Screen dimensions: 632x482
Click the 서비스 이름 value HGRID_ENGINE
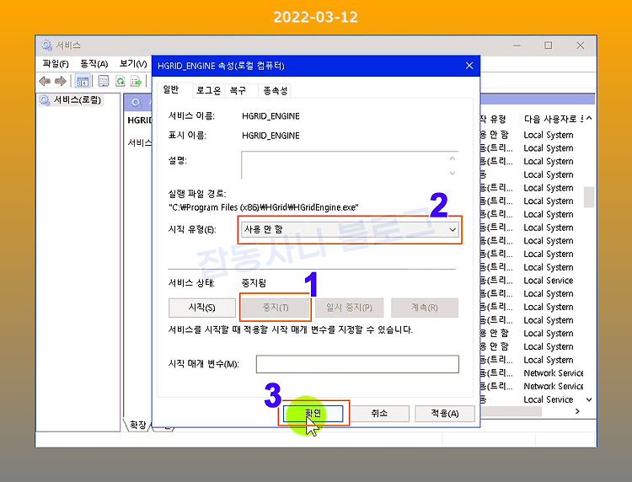click(270, 116)
